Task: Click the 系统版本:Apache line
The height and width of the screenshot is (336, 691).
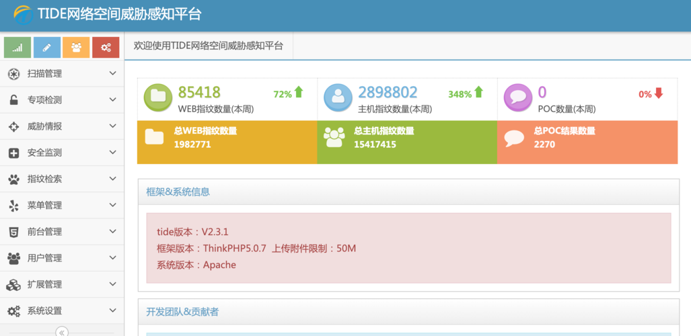Action: [x=196, y=265]
